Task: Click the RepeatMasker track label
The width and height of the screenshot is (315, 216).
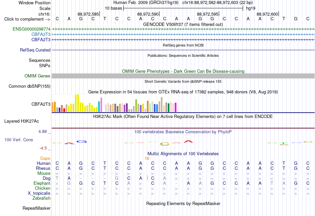Action: pyautogui.click(x=36, y=208)
